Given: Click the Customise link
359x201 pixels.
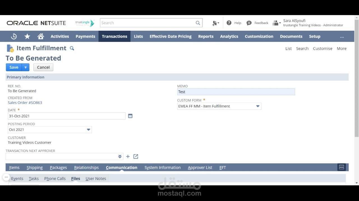Looking at the screenshot, I should click(323, 49).
